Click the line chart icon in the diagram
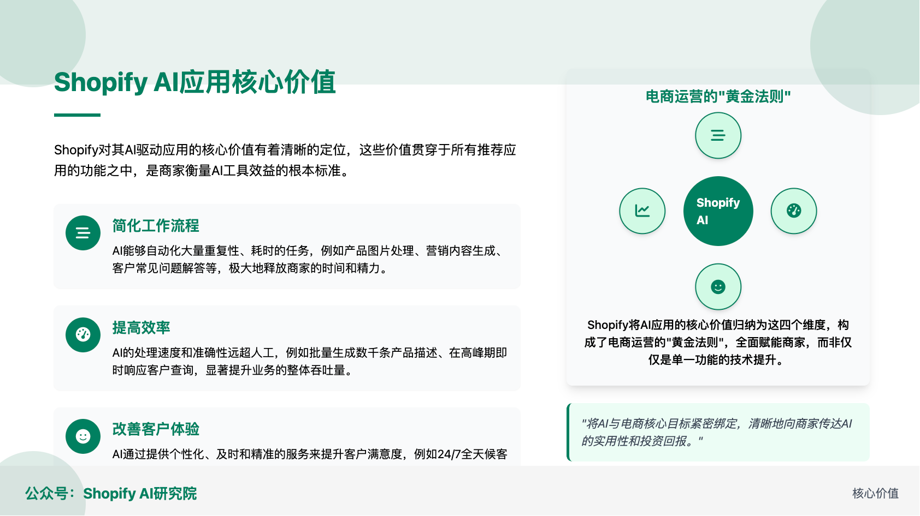This screenshot has width=920, height=516. click(642, 211)
